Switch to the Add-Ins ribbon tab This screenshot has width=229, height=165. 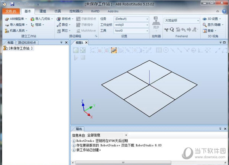(x=113, y=11)
